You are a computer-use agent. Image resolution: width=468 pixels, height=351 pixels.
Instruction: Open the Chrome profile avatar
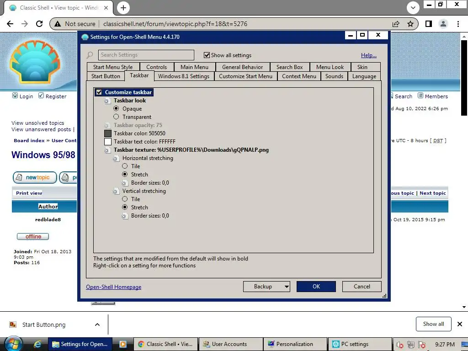pos(443,24)
